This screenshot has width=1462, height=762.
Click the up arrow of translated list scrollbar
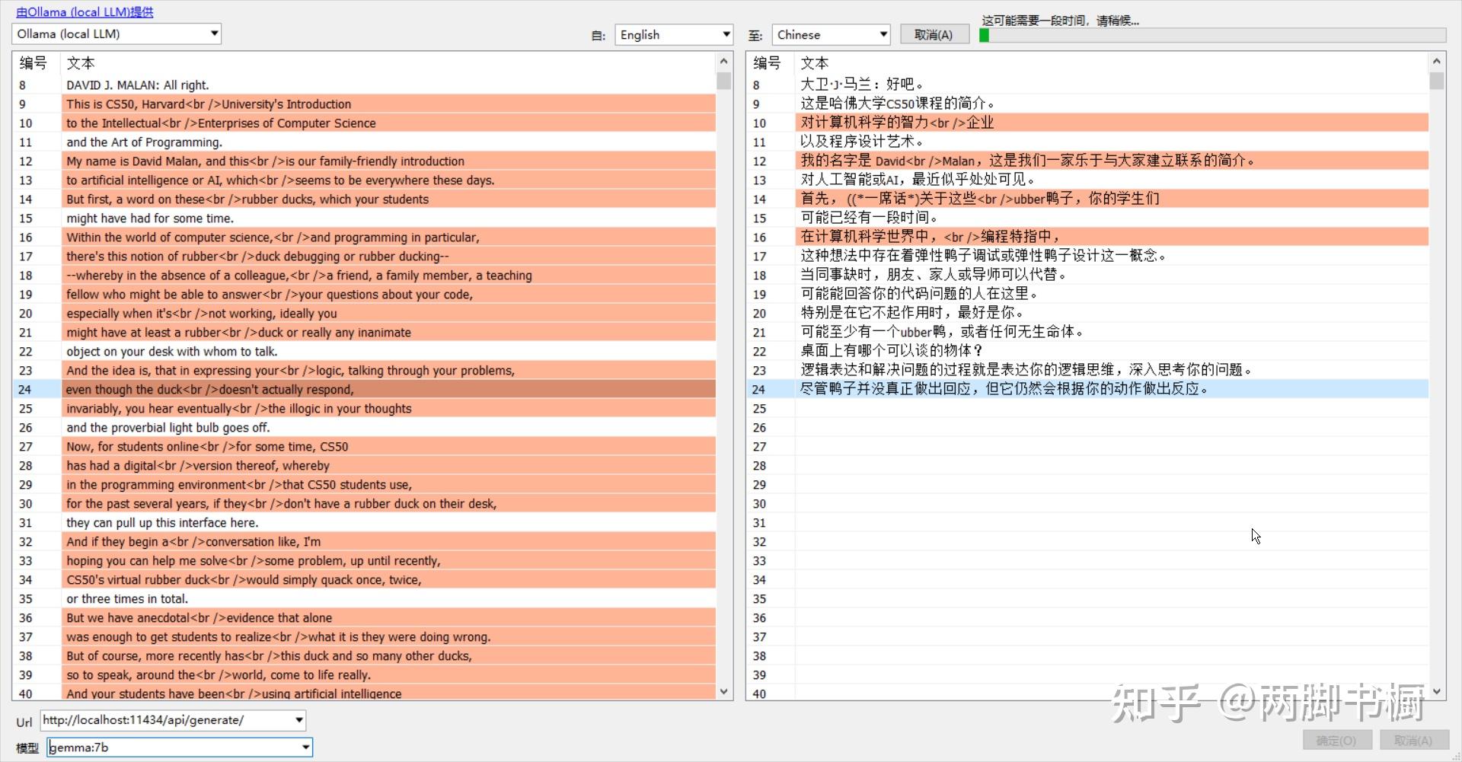(x=1437, y=61)
